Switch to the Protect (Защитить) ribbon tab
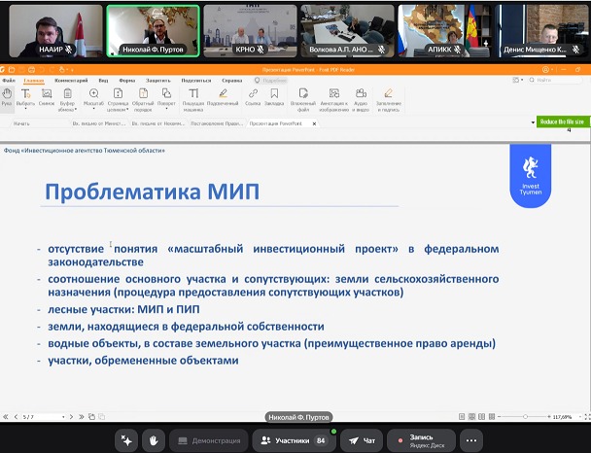The image size is (591, 453). click(157, 81)
